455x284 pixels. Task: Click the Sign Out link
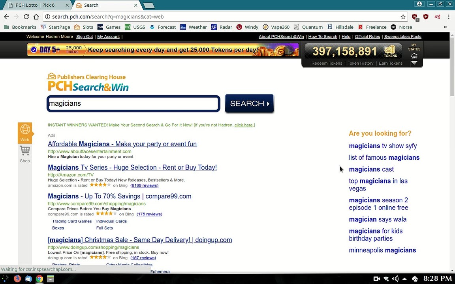[85, 37]
